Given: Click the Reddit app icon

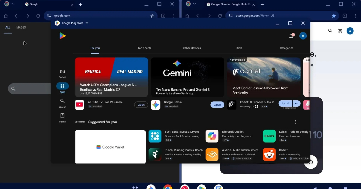Looking at the screenshot, I should coord(269,154).
